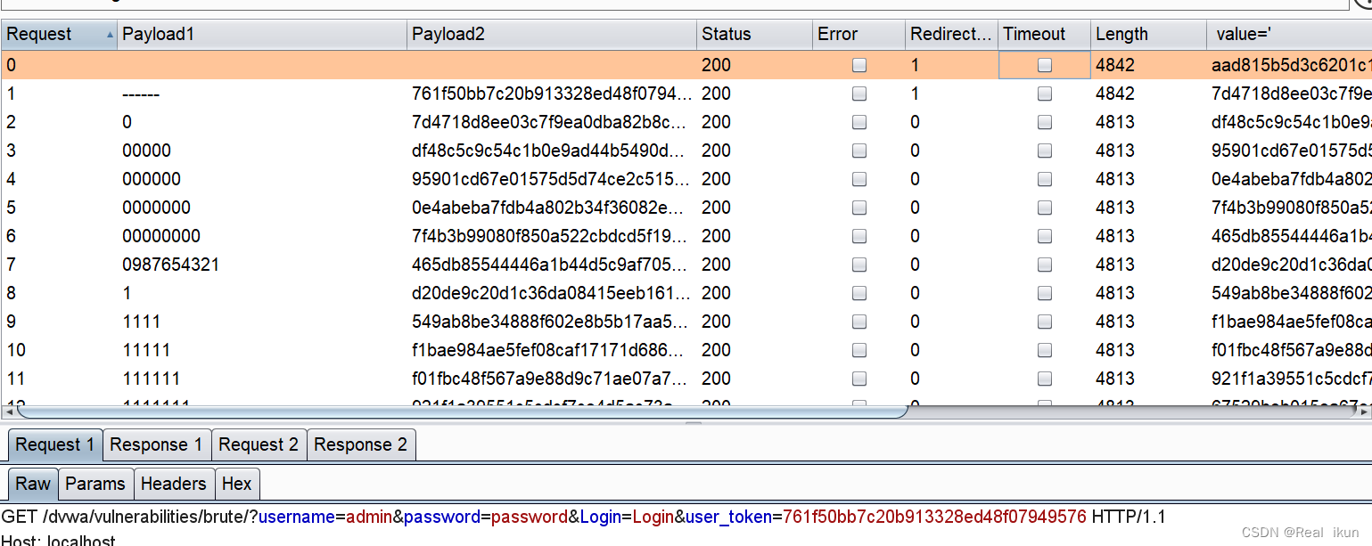Toggle Timeout checkbox in request 1 row
The width and height of the screenshot is (1372, 546).
tap(1045, 94)
